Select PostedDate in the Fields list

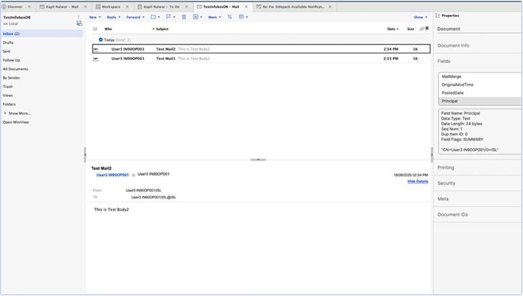452,93
